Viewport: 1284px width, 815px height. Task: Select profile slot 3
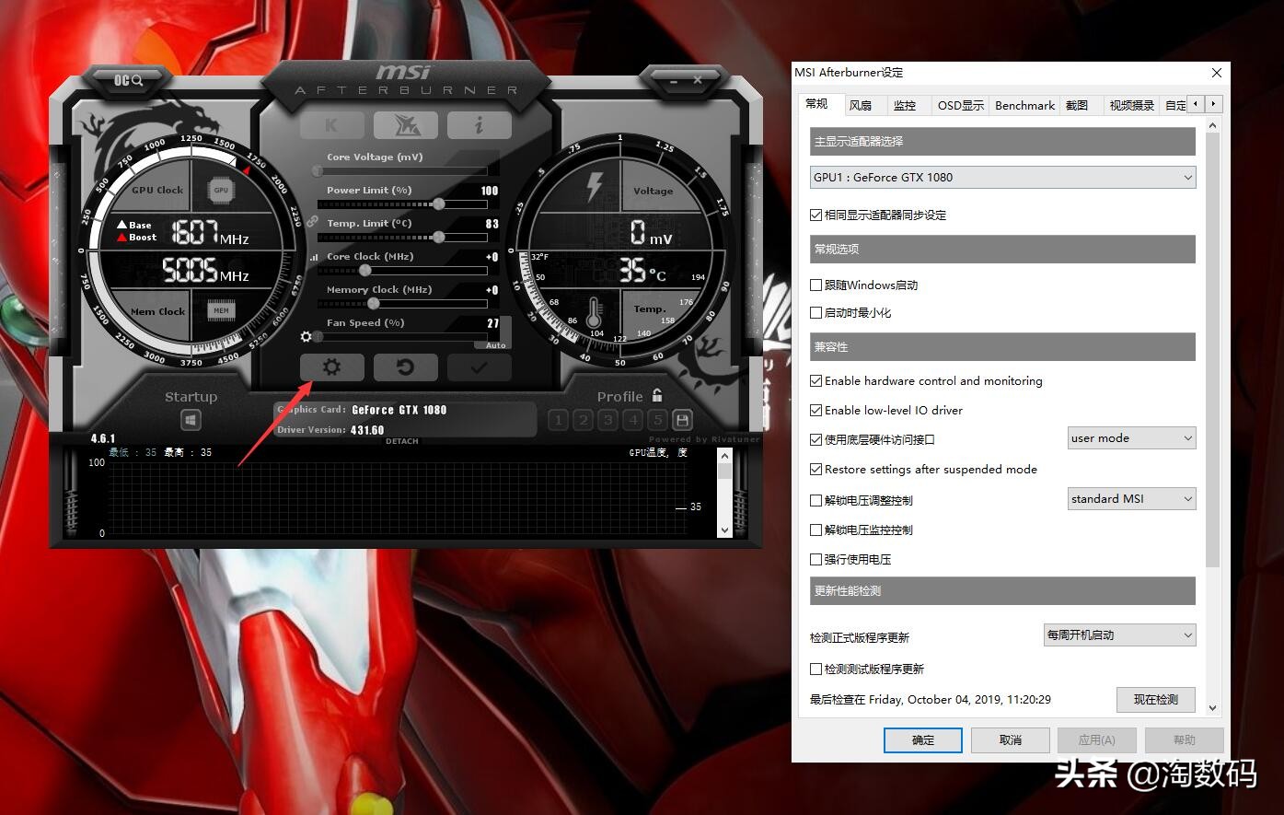[607, 420]
